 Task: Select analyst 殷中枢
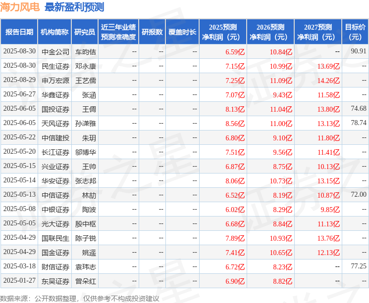[86, 224]
